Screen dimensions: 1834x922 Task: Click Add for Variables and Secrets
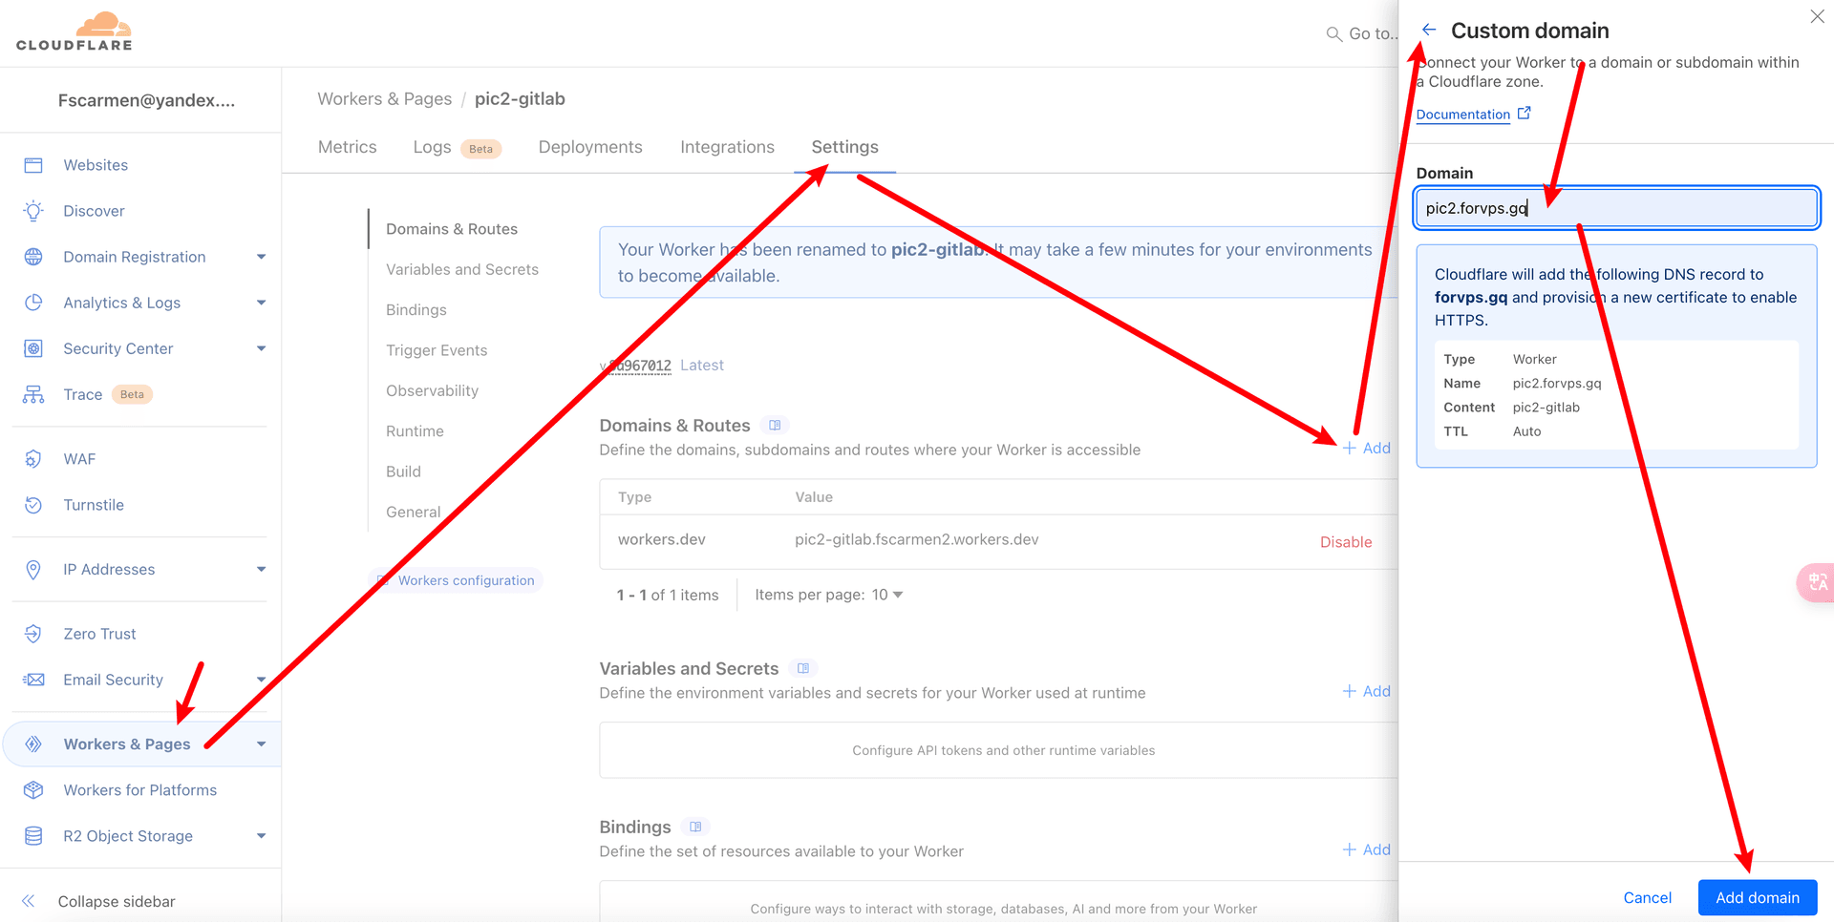click(x=1367, y=691)
